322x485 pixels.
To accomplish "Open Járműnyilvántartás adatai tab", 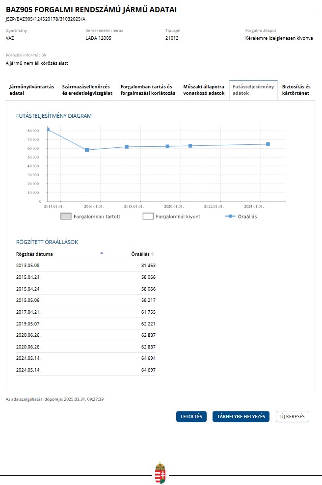I will pyautogui.click(x=31, y=90).
